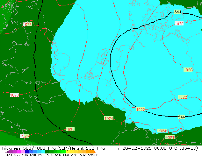This screenshot has height=156, width=202.
Task: Click the 1028 isobar label in the upper-left corner of the map
Action: click(x=27, y=24)
